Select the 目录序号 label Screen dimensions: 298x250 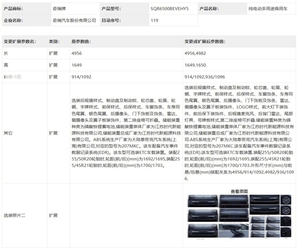111,20
